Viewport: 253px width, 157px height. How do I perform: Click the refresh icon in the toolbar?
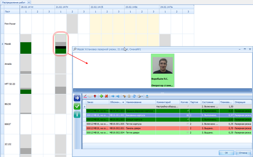(134, 96)
